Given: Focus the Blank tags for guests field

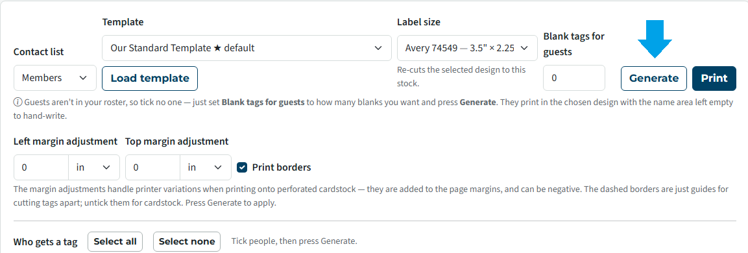Looking at the screenshot, I should (574, 78).
